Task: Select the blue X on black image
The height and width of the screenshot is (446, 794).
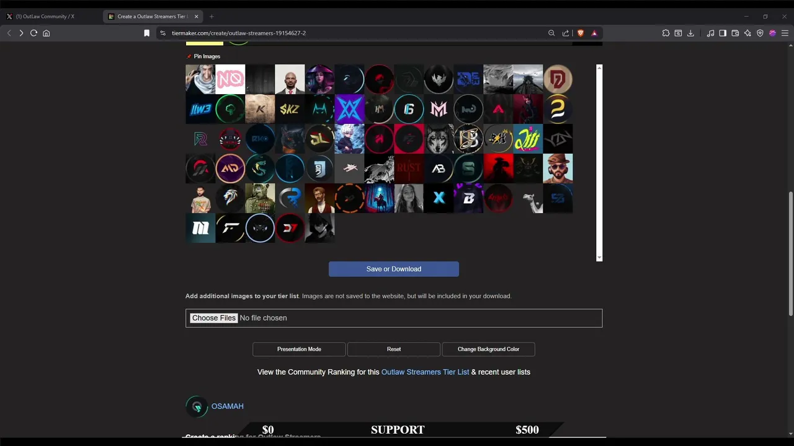Action: coord(439,198)
